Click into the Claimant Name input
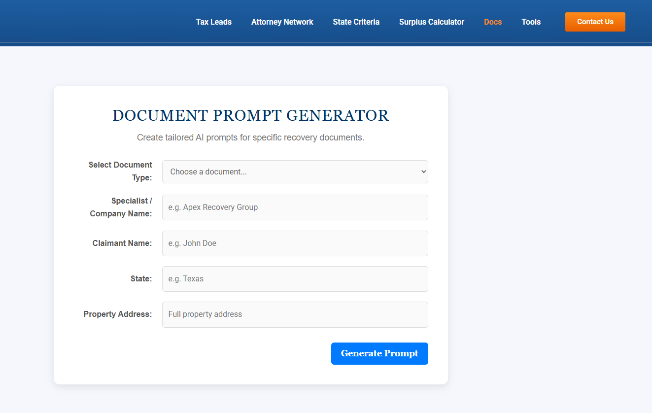The width and height of the screenshot is (652, 413). click(x=295, y=243)
